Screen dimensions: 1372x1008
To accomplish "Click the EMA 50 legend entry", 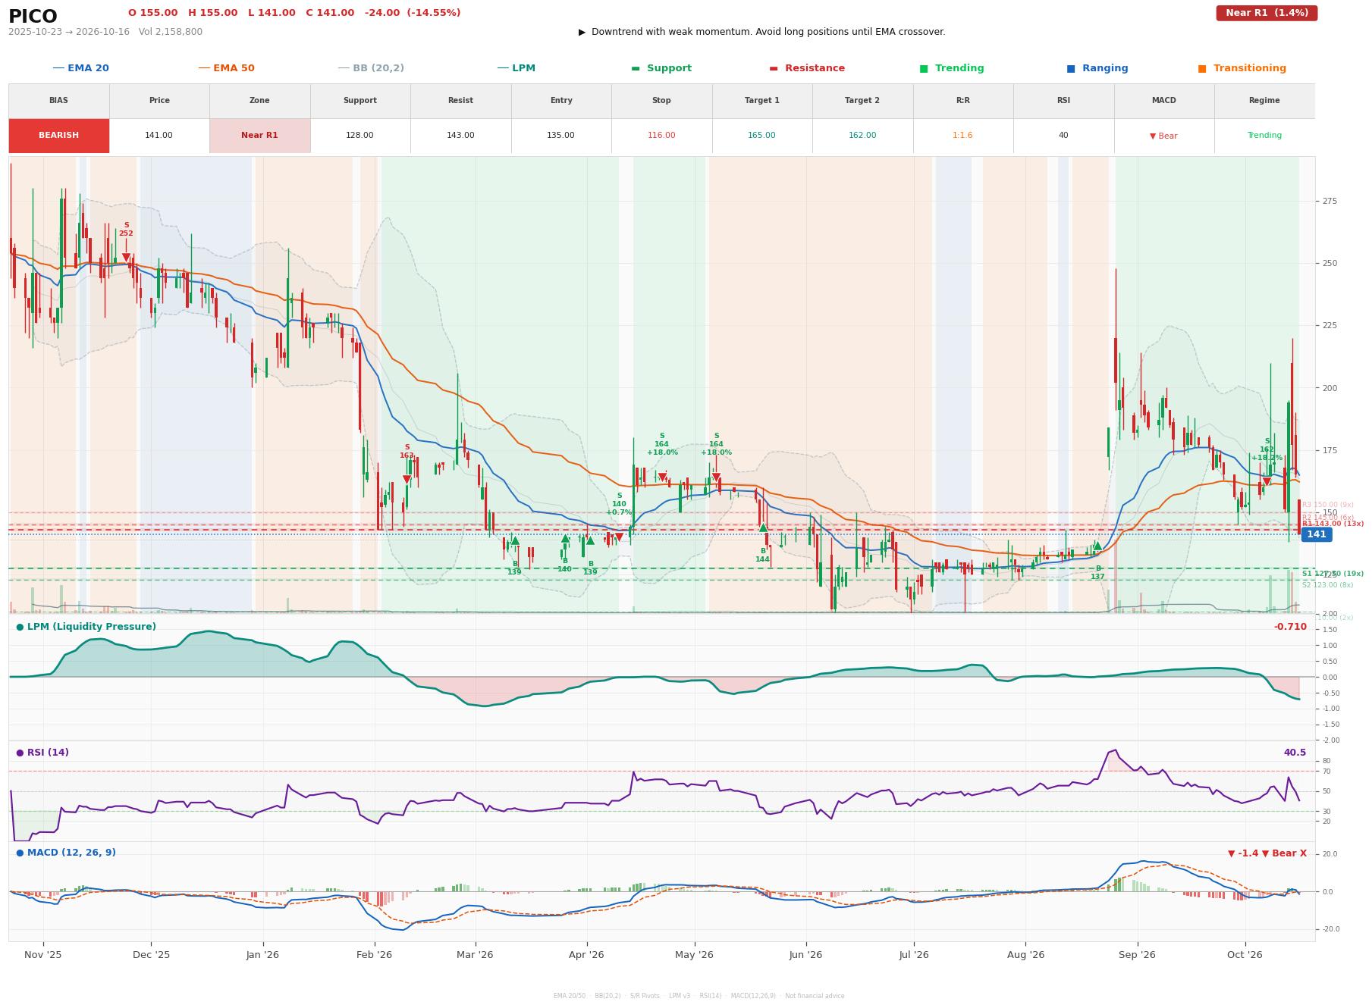I will (226, 68).
